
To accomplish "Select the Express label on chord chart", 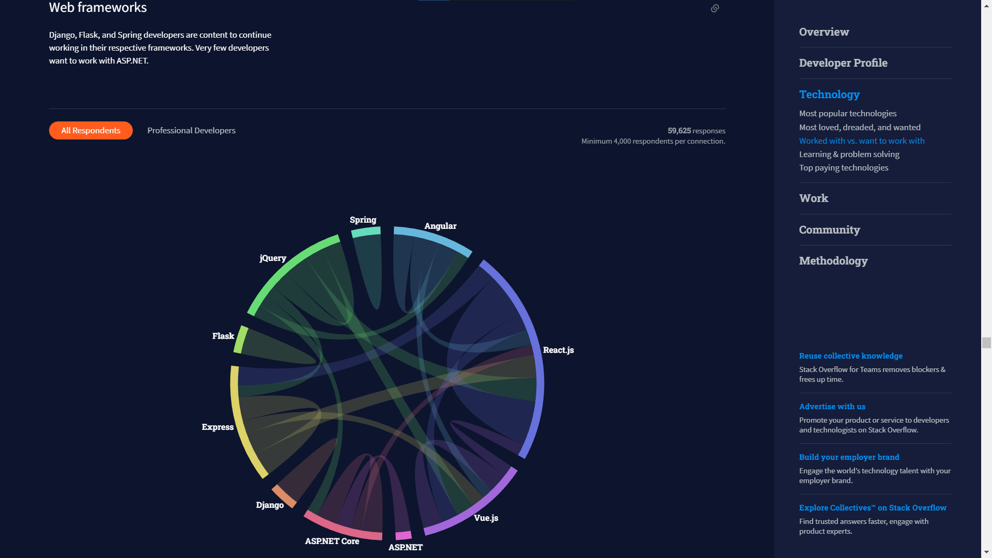I will coord(218,427).
